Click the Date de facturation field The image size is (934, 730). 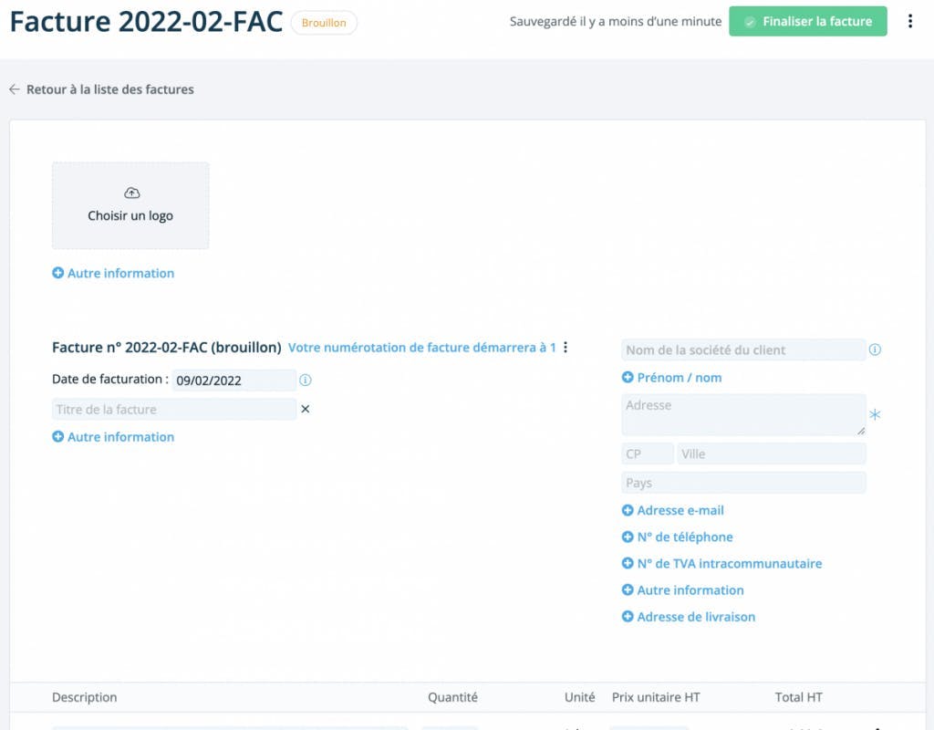tap(233, 381)
